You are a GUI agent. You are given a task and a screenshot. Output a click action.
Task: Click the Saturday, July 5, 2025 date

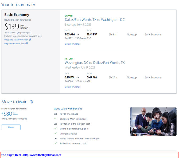[x=78, y=25]
